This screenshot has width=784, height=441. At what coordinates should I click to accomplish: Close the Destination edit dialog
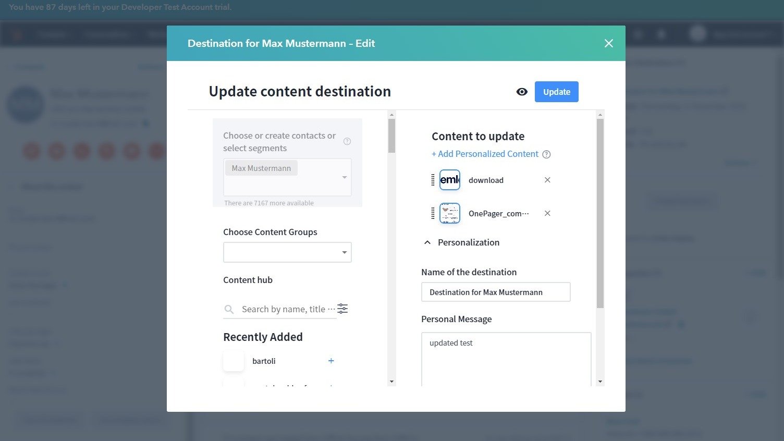[608, 43]
